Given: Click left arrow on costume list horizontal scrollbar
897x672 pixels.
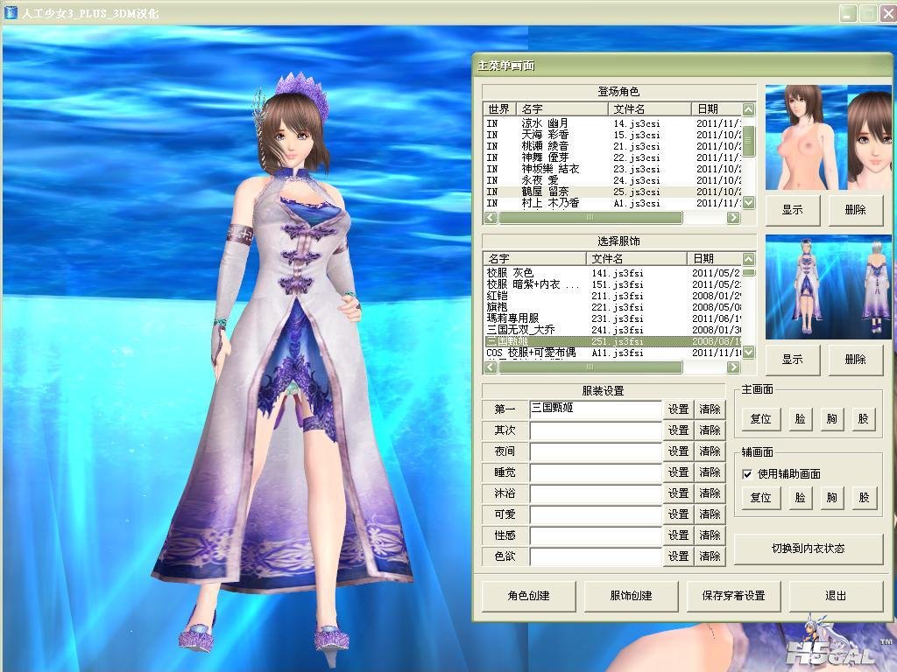Looking at the screenshot, I should coord(491,367).
